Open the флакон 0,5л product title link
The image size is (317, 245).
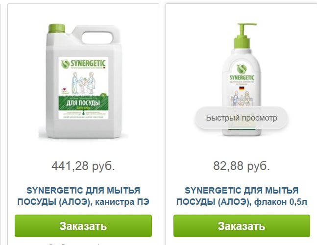pyautogui.click(x=242, y=196)
